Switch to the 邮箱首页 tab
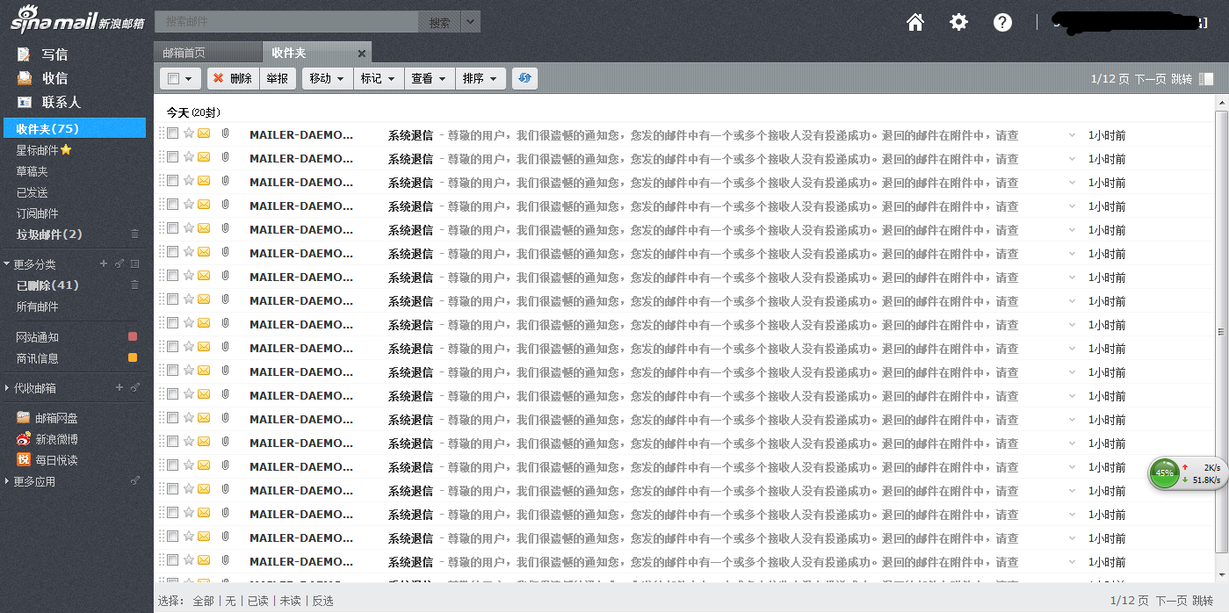Viewport: 1229px width, 613px height. point(184,53)
